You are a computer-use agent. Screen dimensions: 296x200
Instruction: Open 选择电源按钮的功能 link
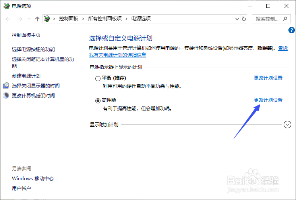[x=33, y=49]
